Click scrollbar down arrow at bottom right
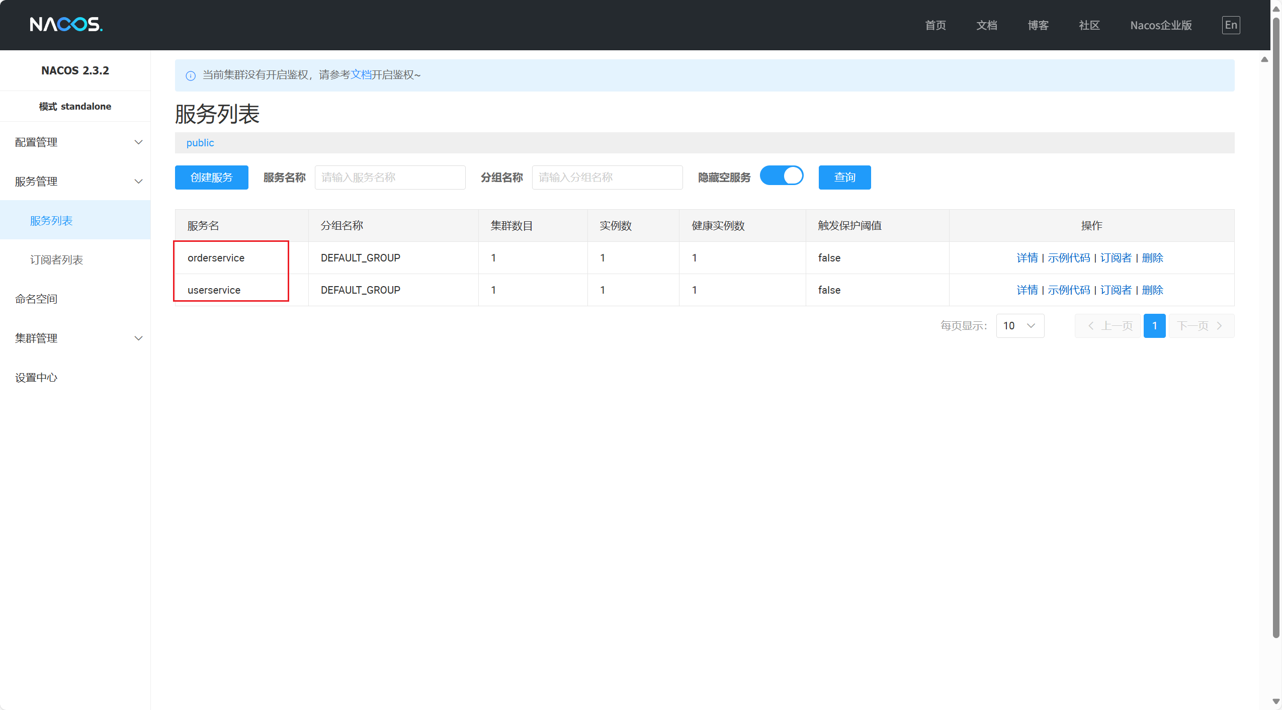Viewport: 1282px width, 710px height. point(1276,701)
